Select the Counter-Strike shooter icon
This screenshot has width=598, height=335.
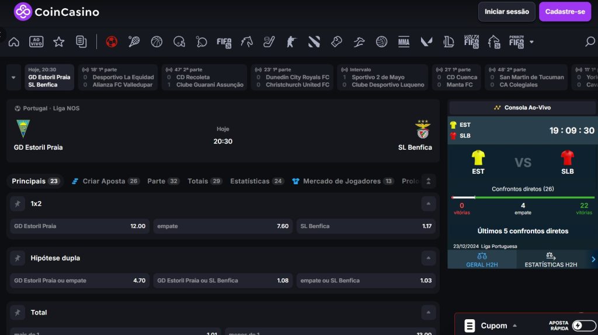pyautogui.click(x=291, y=42)
